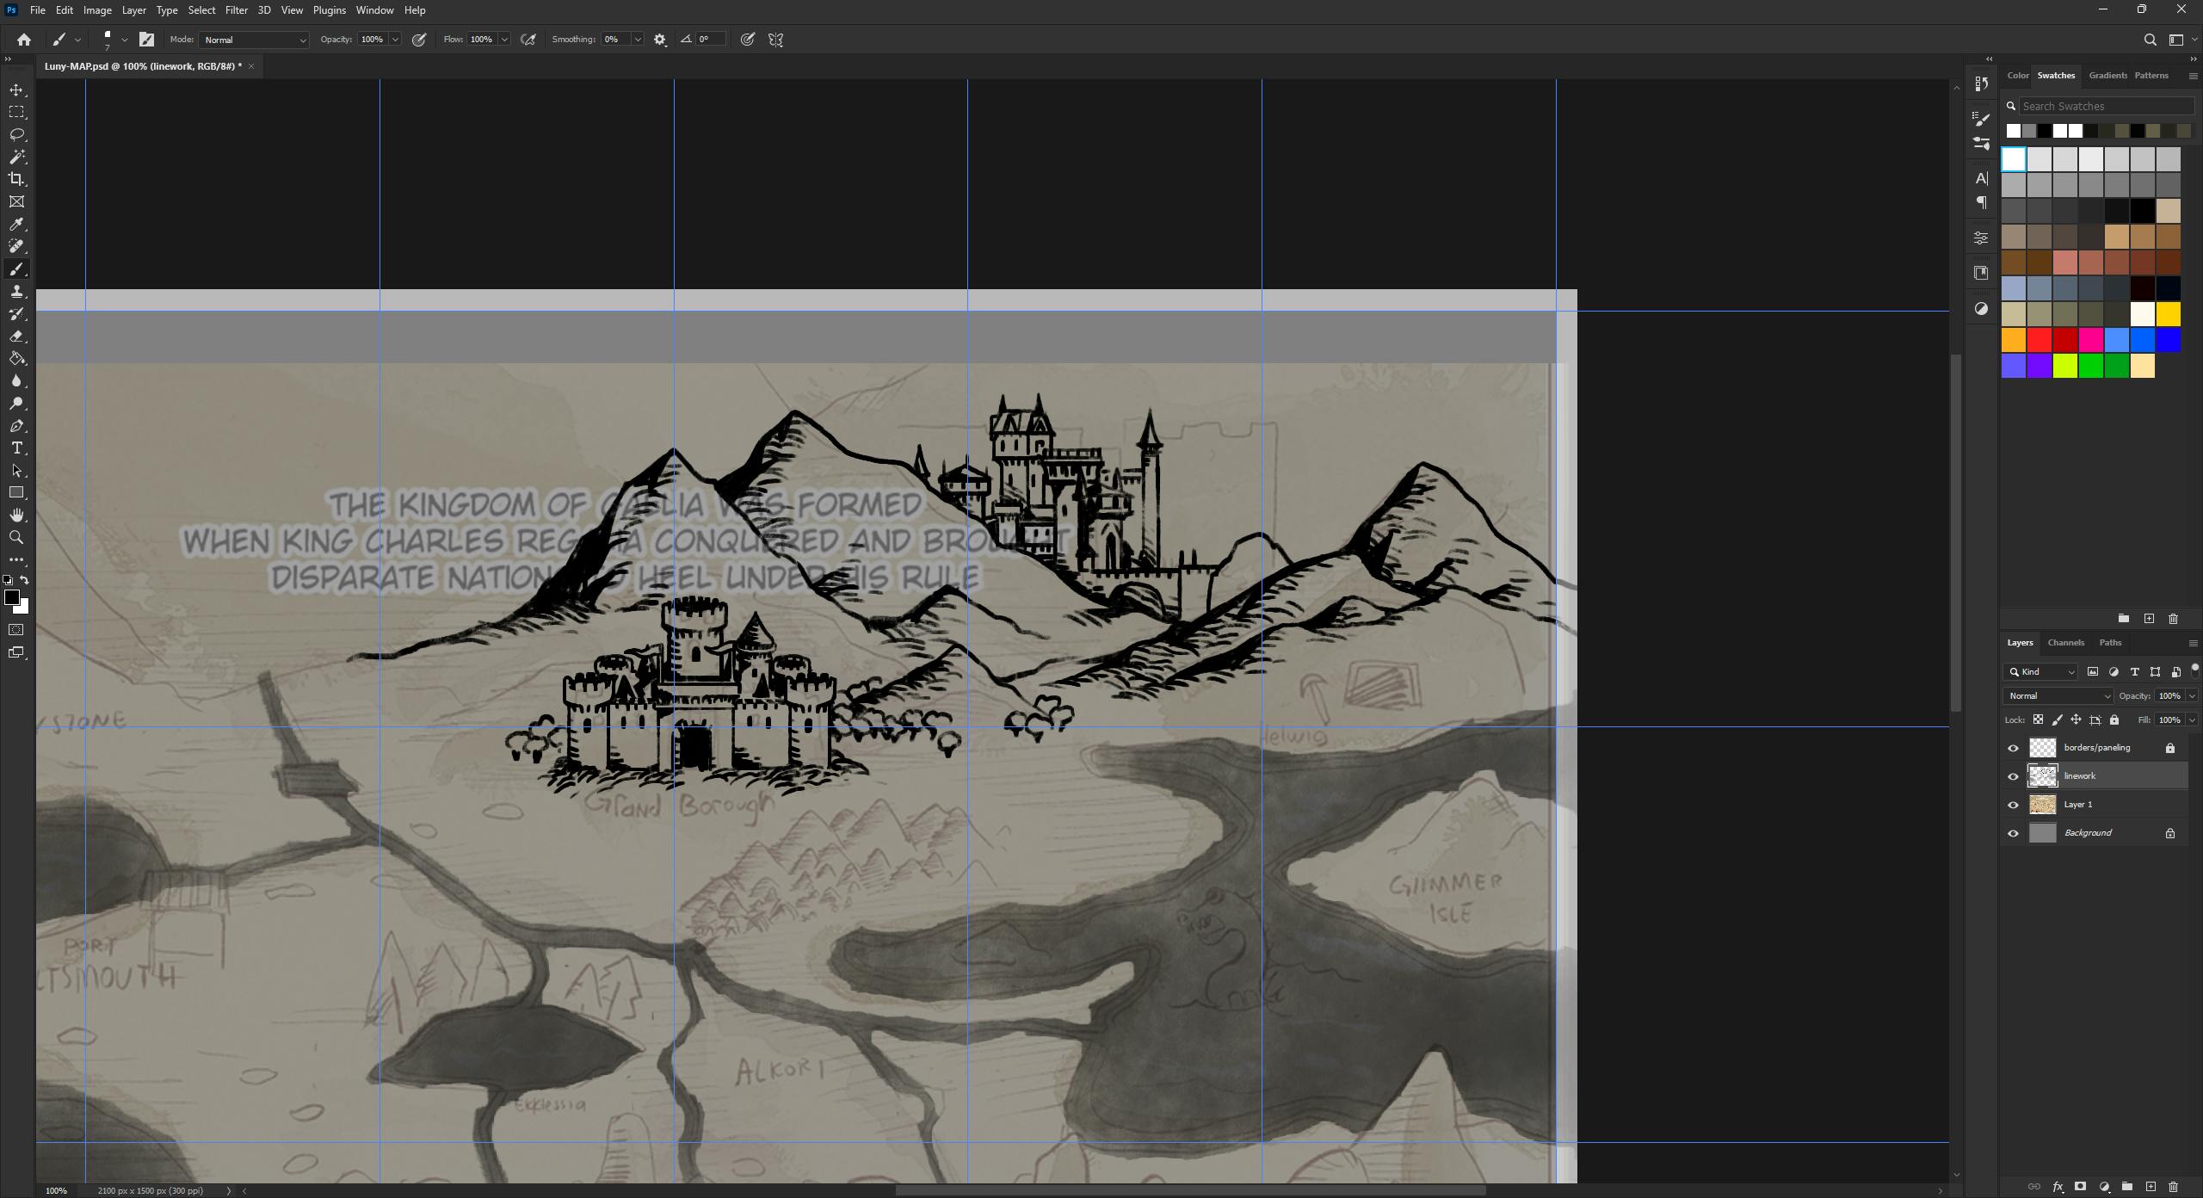2203x1198 pixels.
Task: Open the foreground color picker
Action: (x=11, y=598)
